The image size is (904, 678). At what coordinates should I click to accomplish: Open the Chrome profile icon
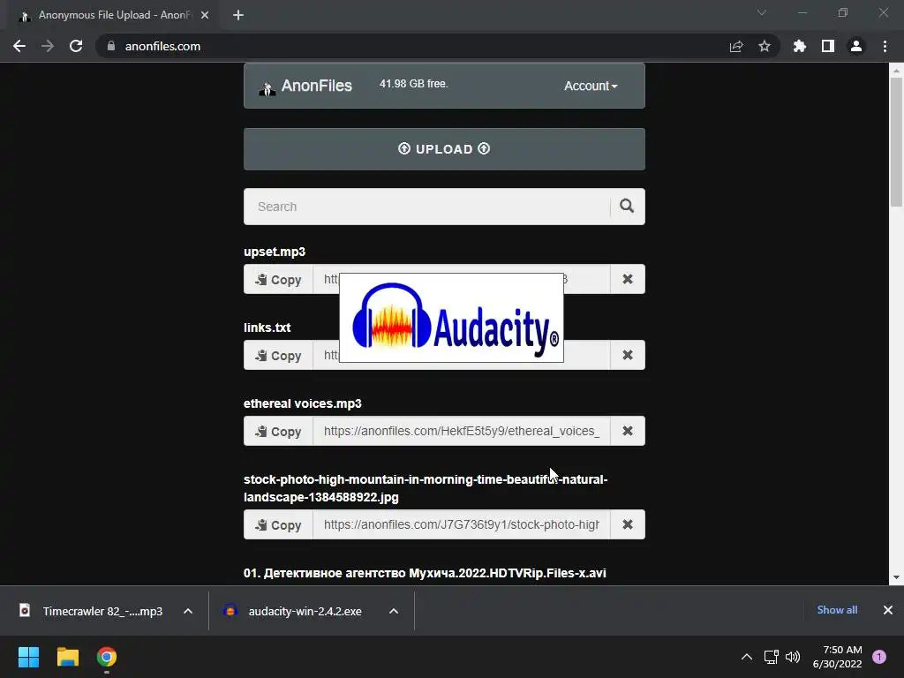[856, 46]
